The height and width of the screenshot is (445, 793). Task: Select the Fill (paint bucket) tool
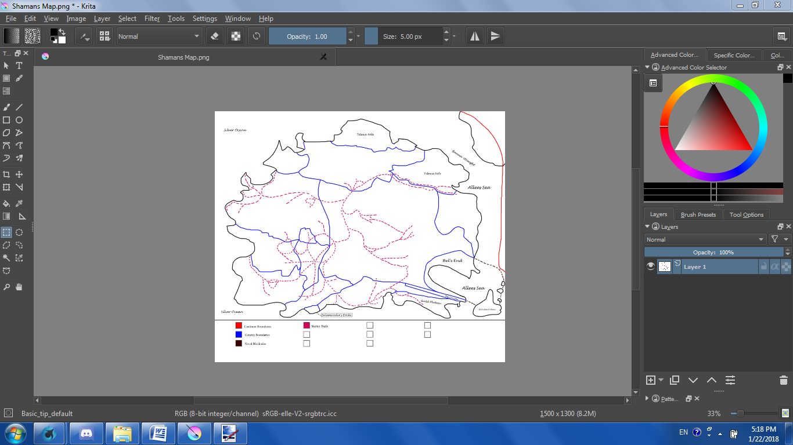point(6,203)
